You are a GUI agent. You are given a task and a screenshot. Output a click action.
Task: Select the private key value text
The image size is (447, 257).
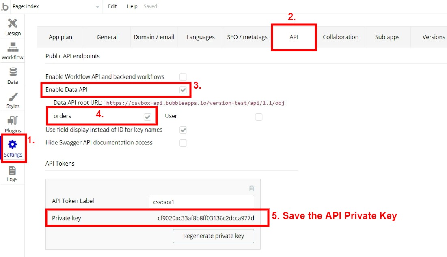206,218
